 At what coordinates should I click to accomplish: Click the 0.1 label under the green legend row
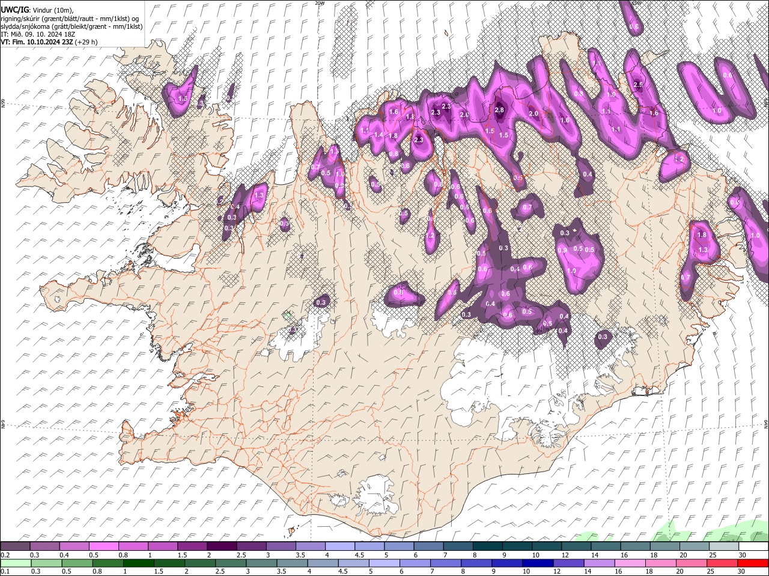click(5, 571)
